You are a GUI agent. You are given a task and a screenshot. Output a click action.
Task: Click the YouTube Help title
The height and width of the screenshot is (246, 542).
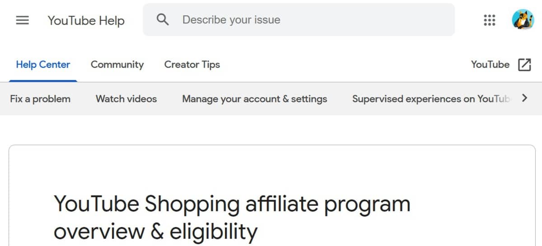(x=86, y=21)
